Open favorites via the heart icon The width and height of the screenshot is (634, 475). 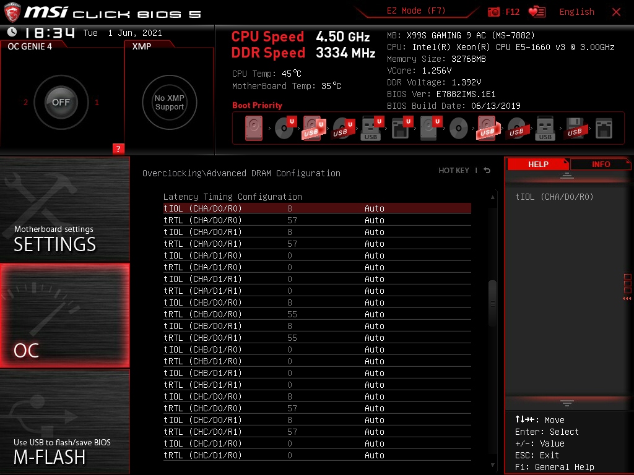[x=537, y=12]
